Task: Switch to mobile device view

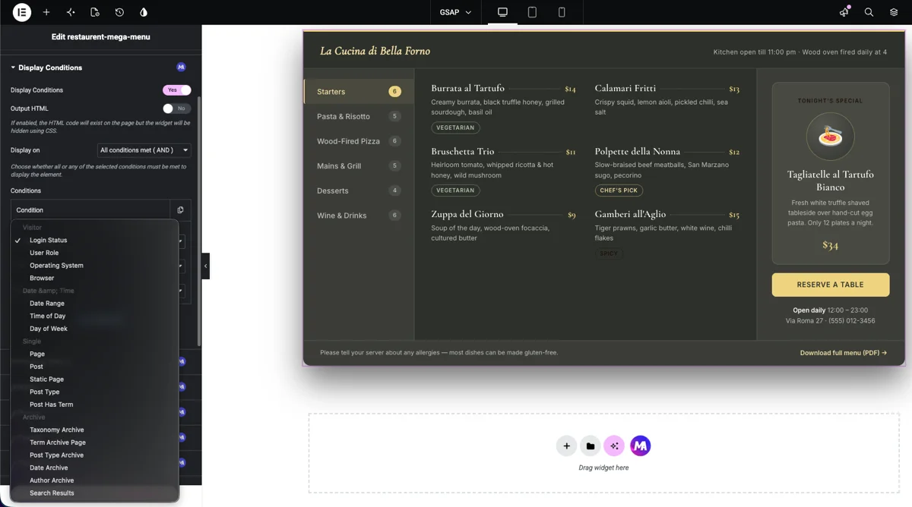Action: coord(562,12)
